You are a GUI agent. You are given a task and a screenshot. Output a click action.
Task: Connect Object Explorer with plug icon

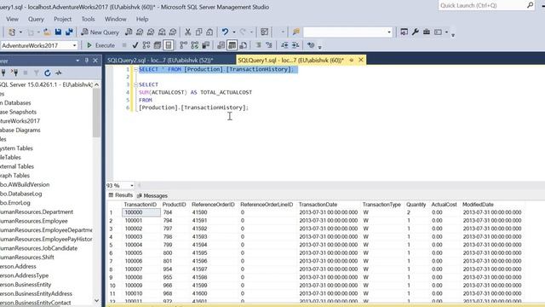[x=3, y=72]
